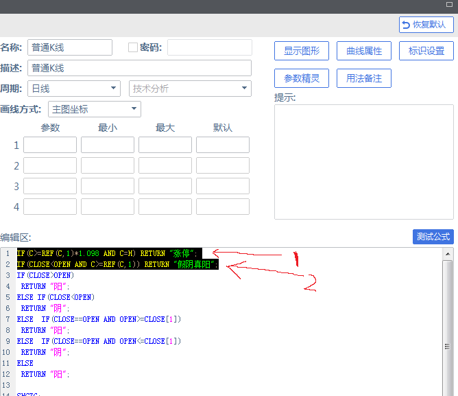Click row 1 最大 field
This screenshot has width=458, height=396.
[165, 145]
